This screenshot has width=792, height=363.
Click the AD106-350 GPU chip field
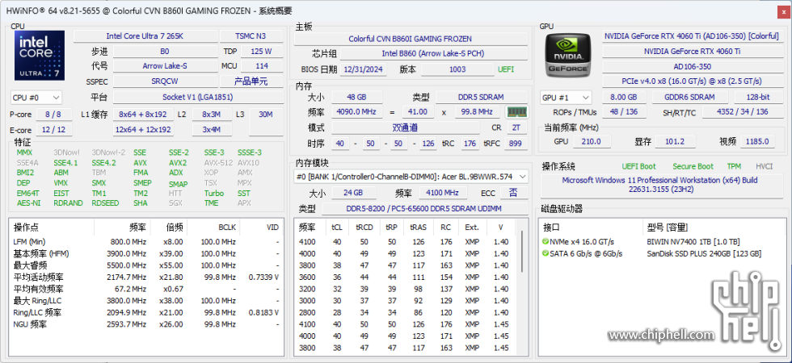tap(692, 66)
